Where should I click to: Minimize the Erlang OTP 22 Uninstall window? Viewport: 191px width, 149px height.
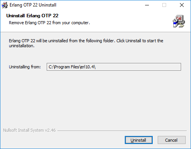[147, 5]
